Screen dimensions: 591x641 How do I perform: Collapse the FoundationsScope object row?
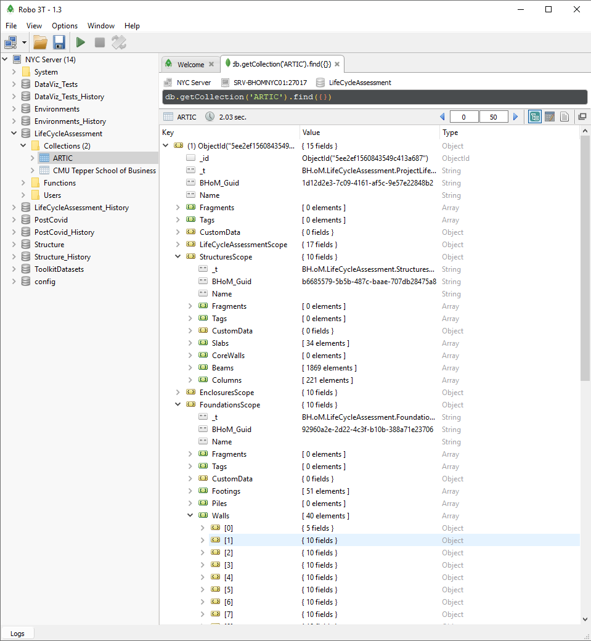(177, 404)
